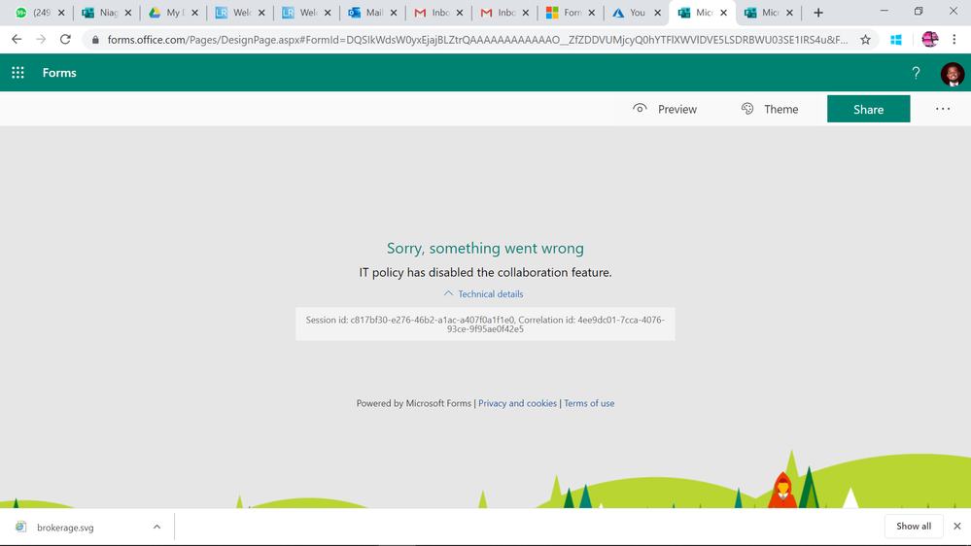Reload the page with the refresh icon
This screenshot has width=971, height=546.
[65, 40]
